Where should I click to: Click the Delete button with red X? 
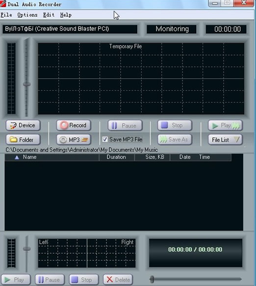[x=118, y=280]
